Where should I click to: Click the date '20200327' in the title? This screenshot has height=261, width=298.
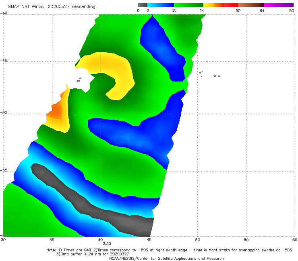pos(58,7)
